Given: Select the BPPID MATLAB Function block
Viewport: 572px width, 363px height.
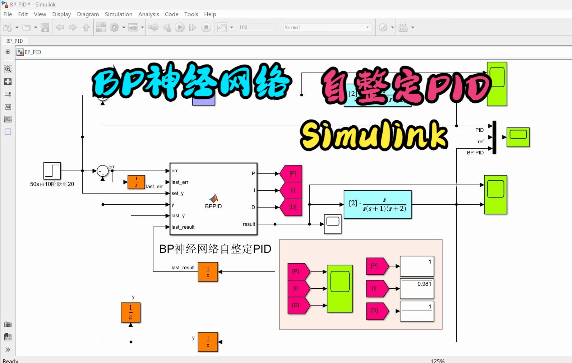Looking at the screenshot, I should pos(213,199).
